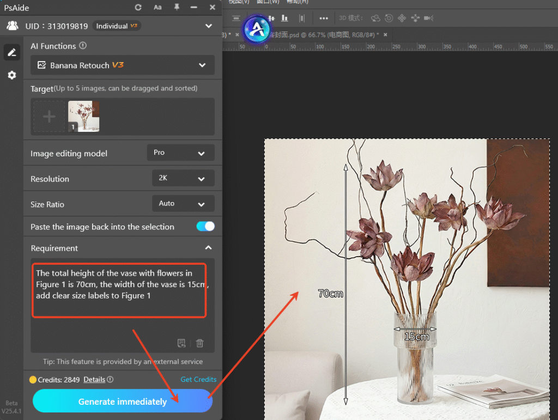Click the save requirement template icon

coord(181,343)
